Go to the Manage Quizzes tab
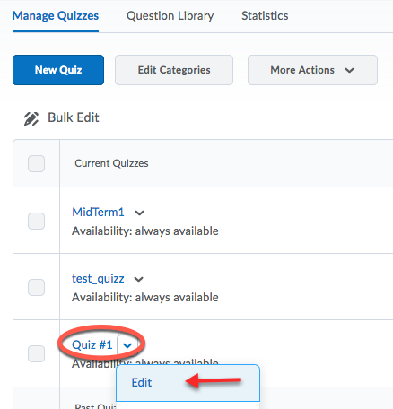Screen dimensions: 393x409 pos(56,16)
